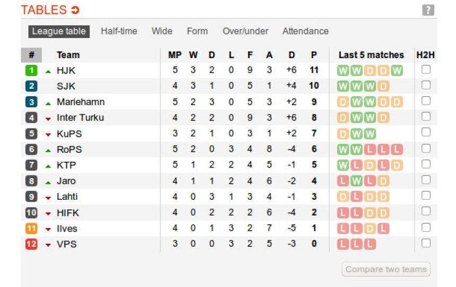The image size is (456, 287).
Task: Switch to the Half-time tab
Action: (x=119, y=31)
